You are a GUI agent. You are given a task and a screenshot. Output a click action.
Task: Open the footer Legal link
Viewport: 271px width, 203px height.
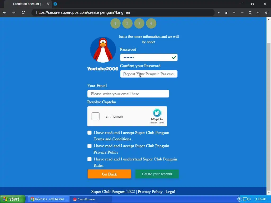tap(170, 192)
